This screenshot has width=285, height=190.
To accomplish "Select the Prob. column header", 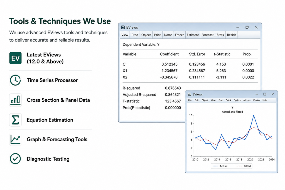I will pos(247,54).
